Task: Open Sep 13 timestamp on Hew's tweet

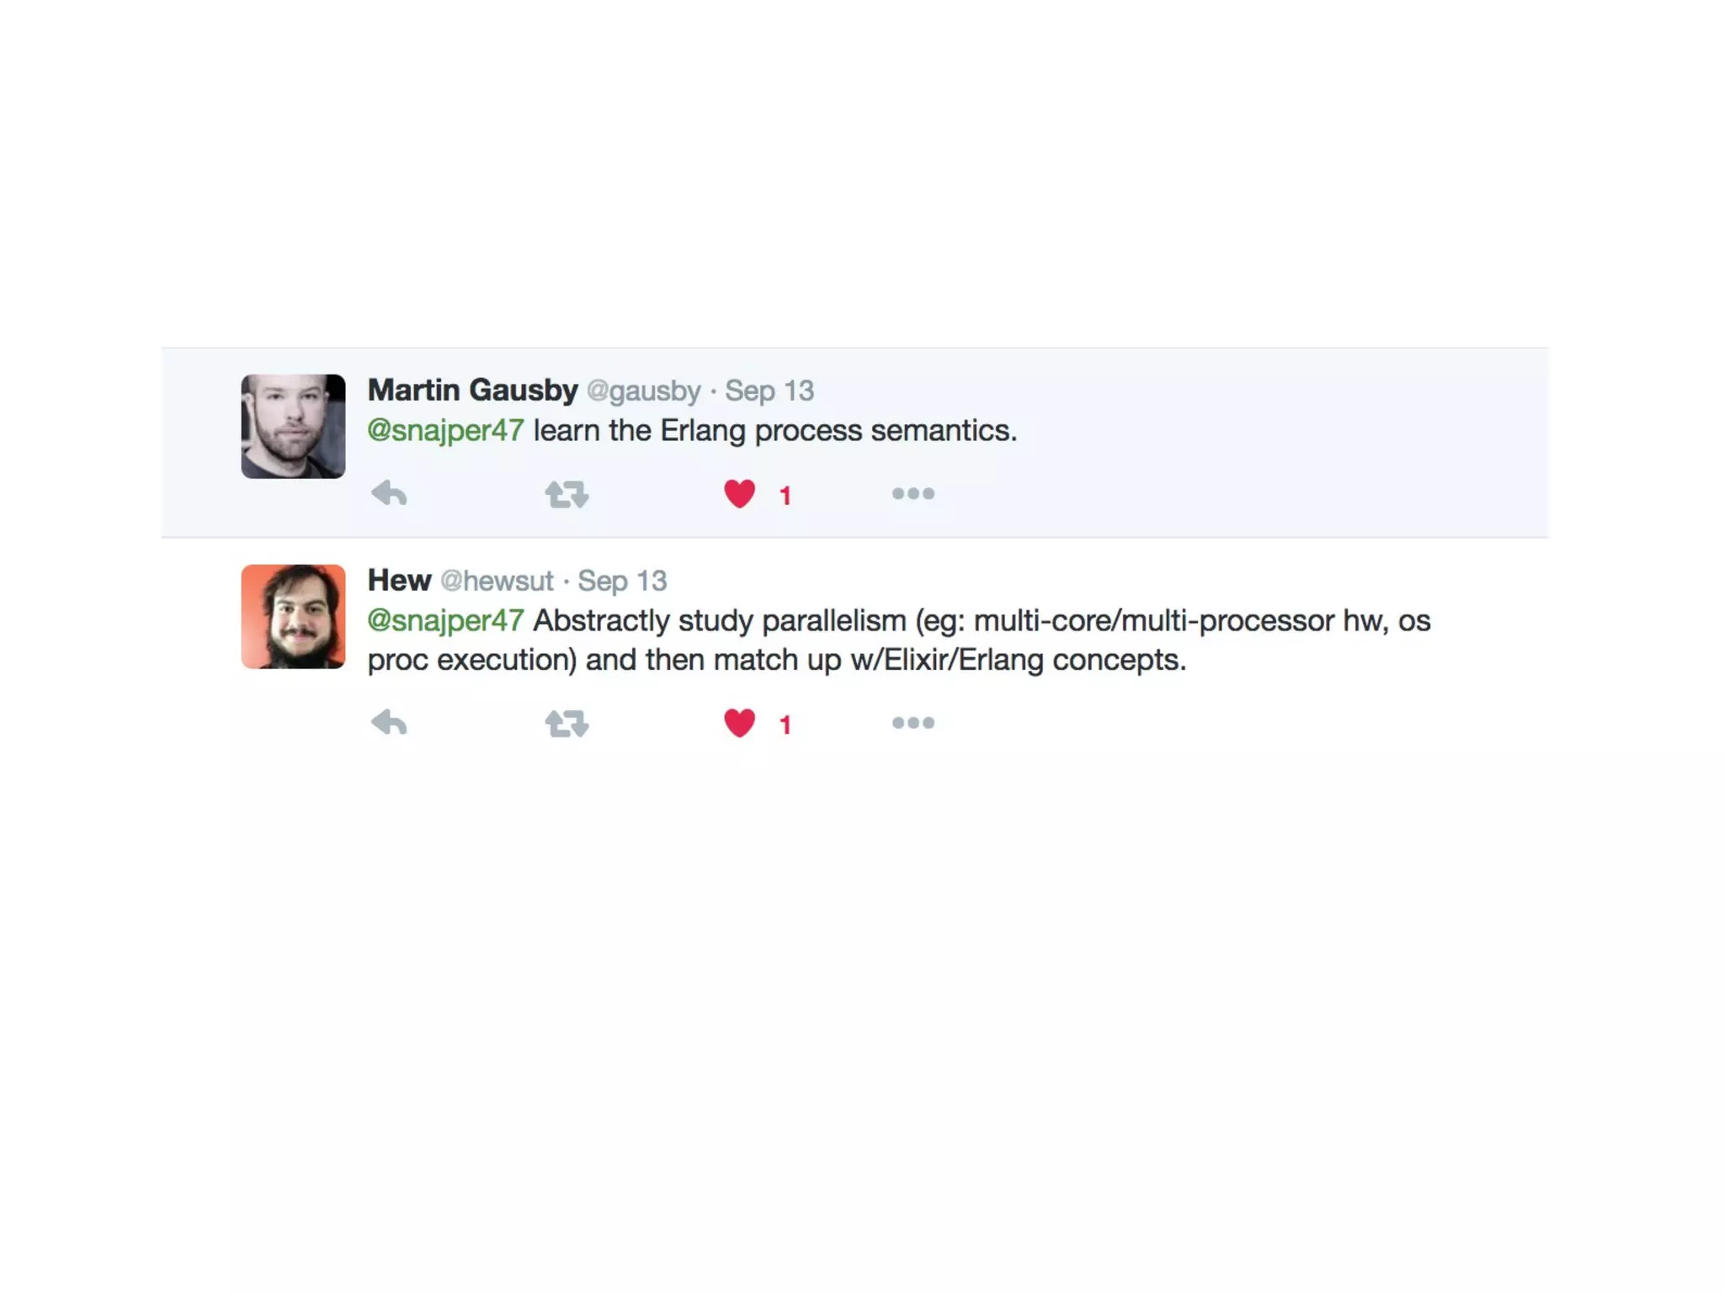Action: (x=622, y=581)
